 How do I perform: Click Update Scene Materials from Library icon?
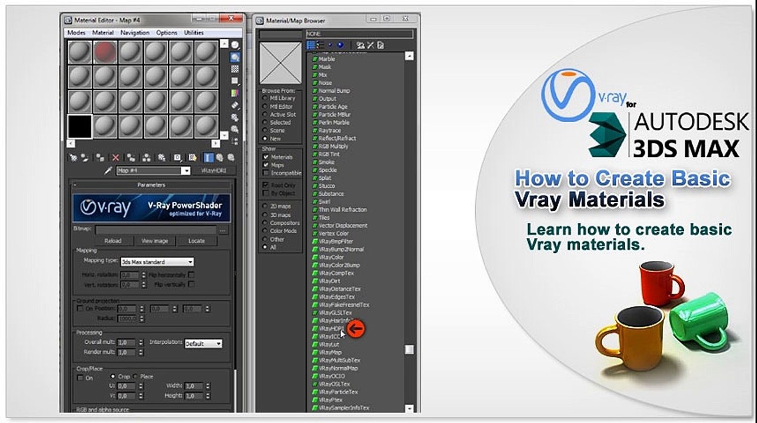point(361,45)
